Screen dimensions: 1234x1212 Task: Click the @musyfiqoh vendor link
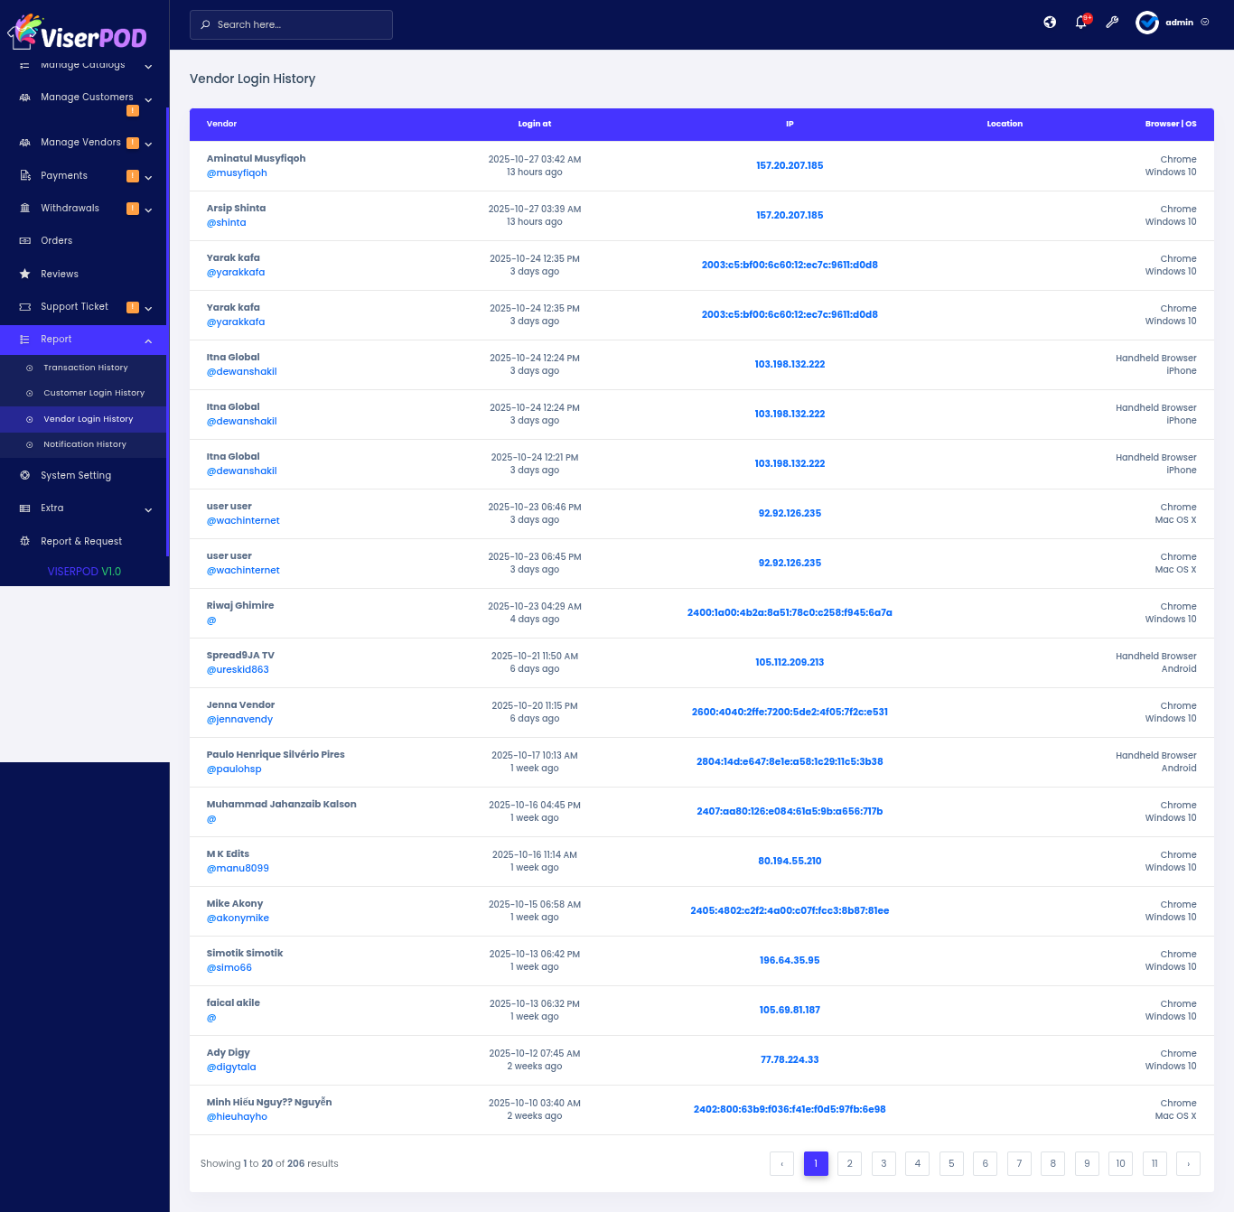pos(237,173)
